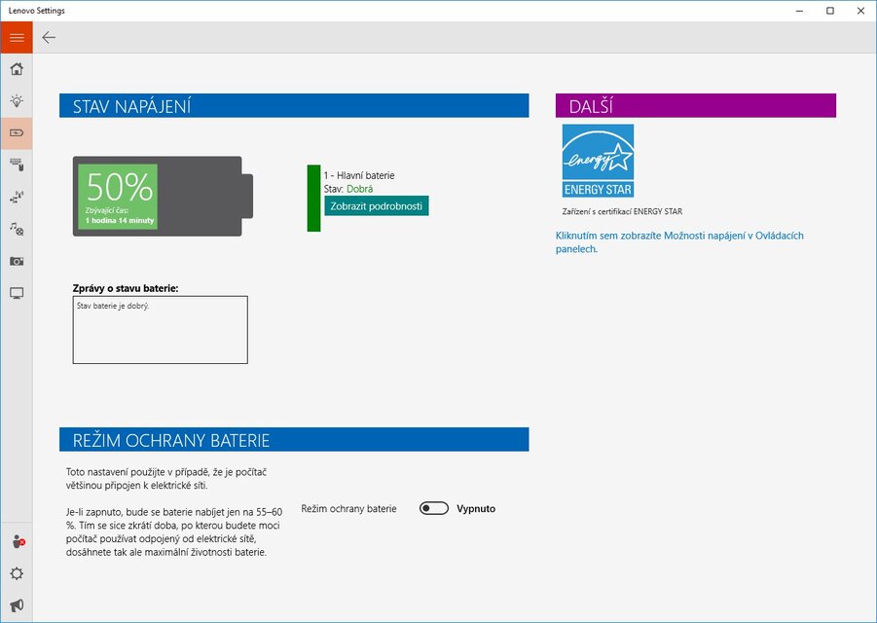This screenshot has height=623, width=877.
Task: Click the ENERGY STAR logo
Action: (598, 161)
